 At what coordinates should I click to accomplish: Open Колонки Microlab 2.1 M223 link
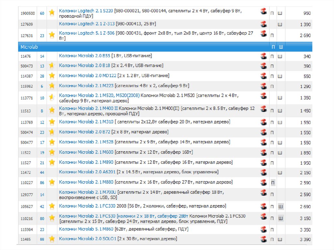click(86, 86)
